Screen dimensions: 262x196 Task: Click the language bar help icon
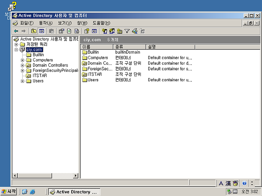pyautogui.click(x=244, y=184)
